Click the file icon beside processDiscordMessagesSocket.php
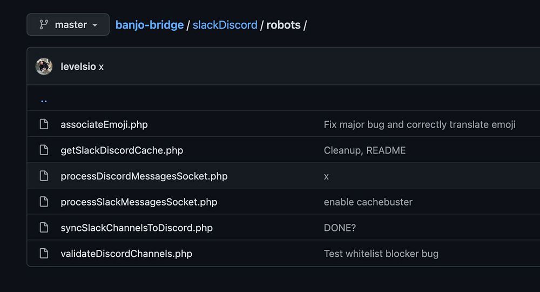 pos(44,176)
